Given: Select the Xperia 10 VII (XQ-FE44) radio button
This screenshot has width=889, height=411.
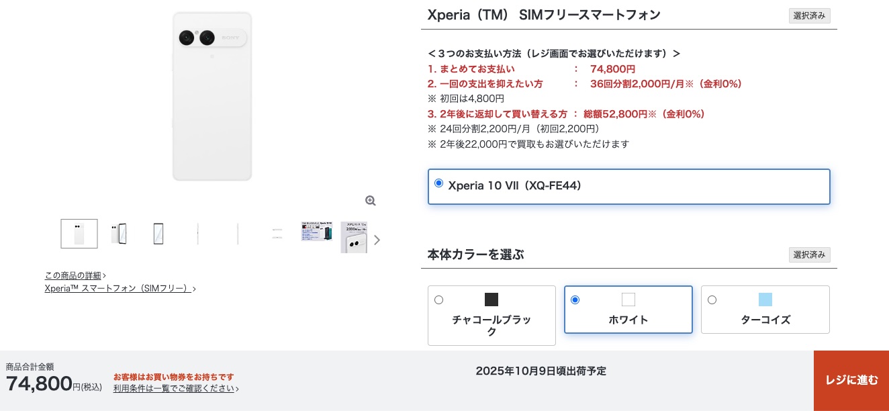Looking at the screenshot, I should 439,183.
